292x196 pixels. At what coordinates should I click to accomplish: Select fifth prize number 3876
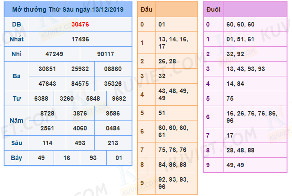[x=80, y=114]
